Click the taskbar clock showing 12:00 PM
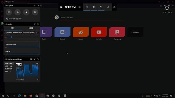Viewport: 175px width, 98px height. click(x=165, y=96)
